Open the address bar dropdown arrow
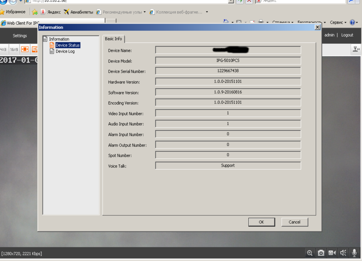Viewport: 362px width, 261px height. (231, 1)
